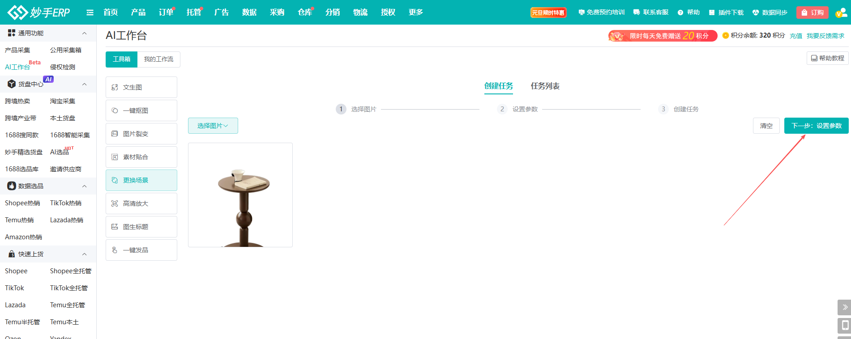Choose the 素材贴合 tool

point(141,157)
